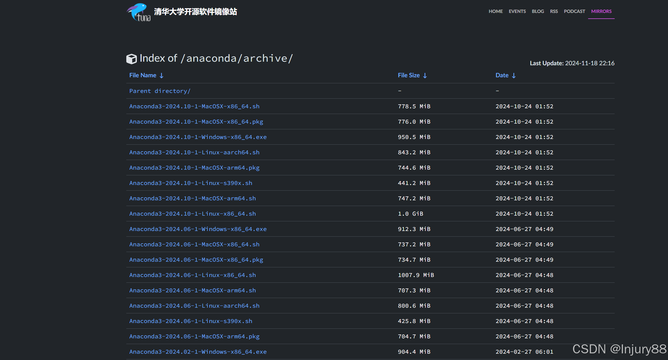The width and height of the screenshot is (668, 360).
Task: Click the 704.7 MiB size cell
Action: click(414, 337)
